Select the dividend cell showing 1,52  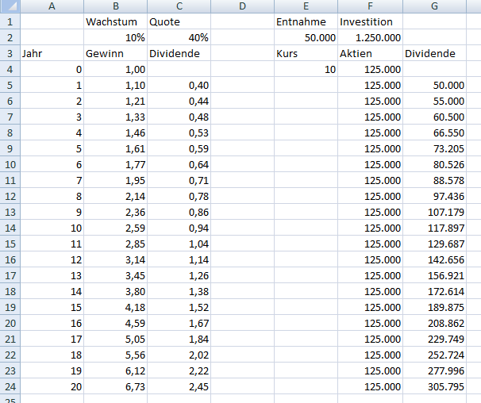[179, 307]
